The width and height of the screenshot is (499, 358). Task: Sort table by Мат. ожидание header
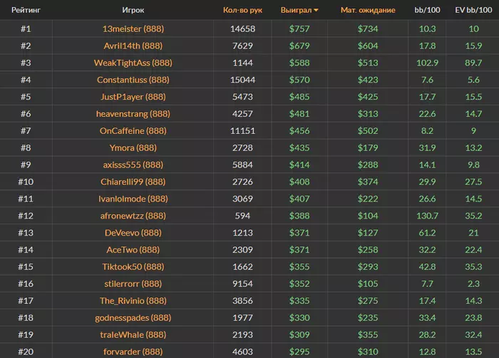(x=368, y=10)
